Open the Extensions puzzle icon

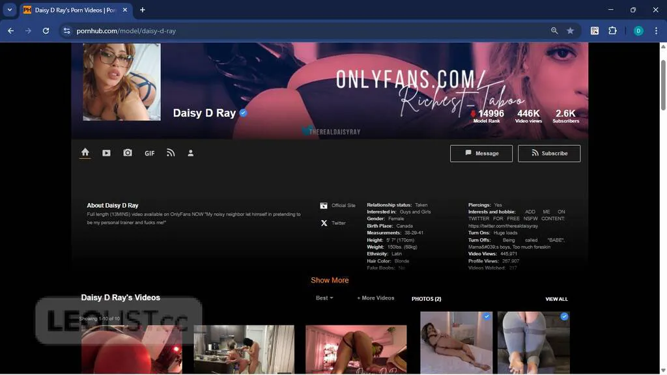tap(612, 31)
